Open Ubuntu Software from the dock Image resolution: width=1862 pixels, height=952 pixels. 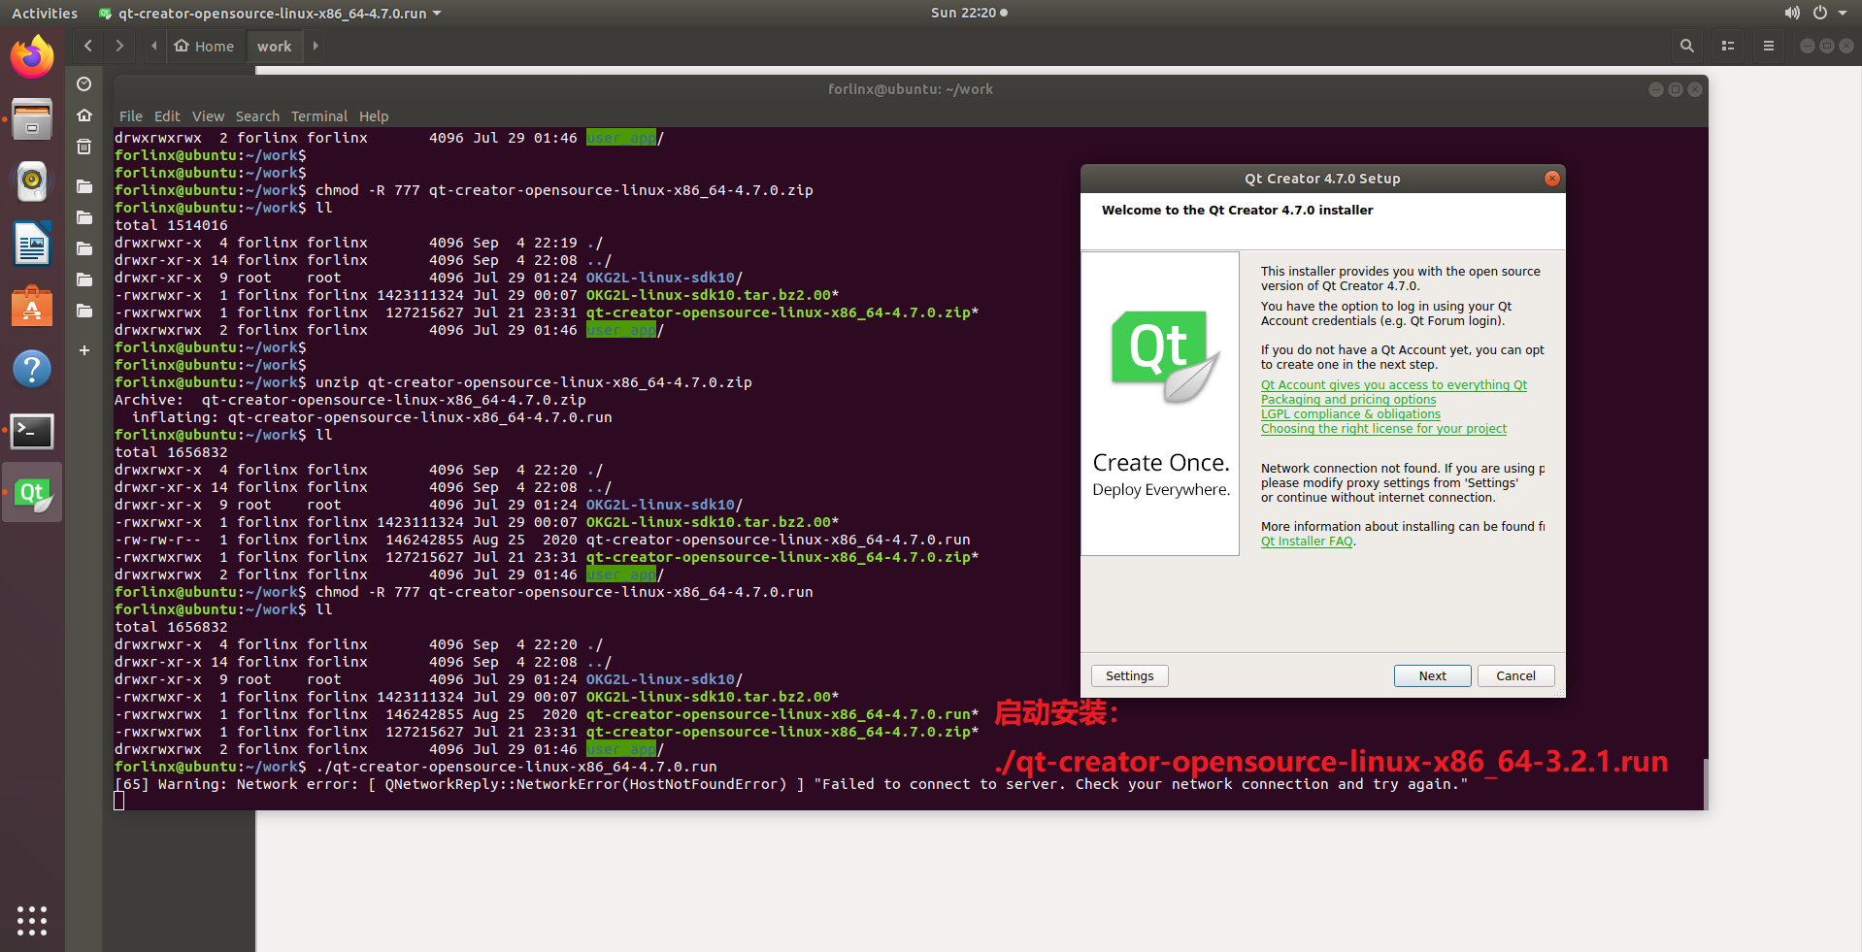click(x=32, y=307)
